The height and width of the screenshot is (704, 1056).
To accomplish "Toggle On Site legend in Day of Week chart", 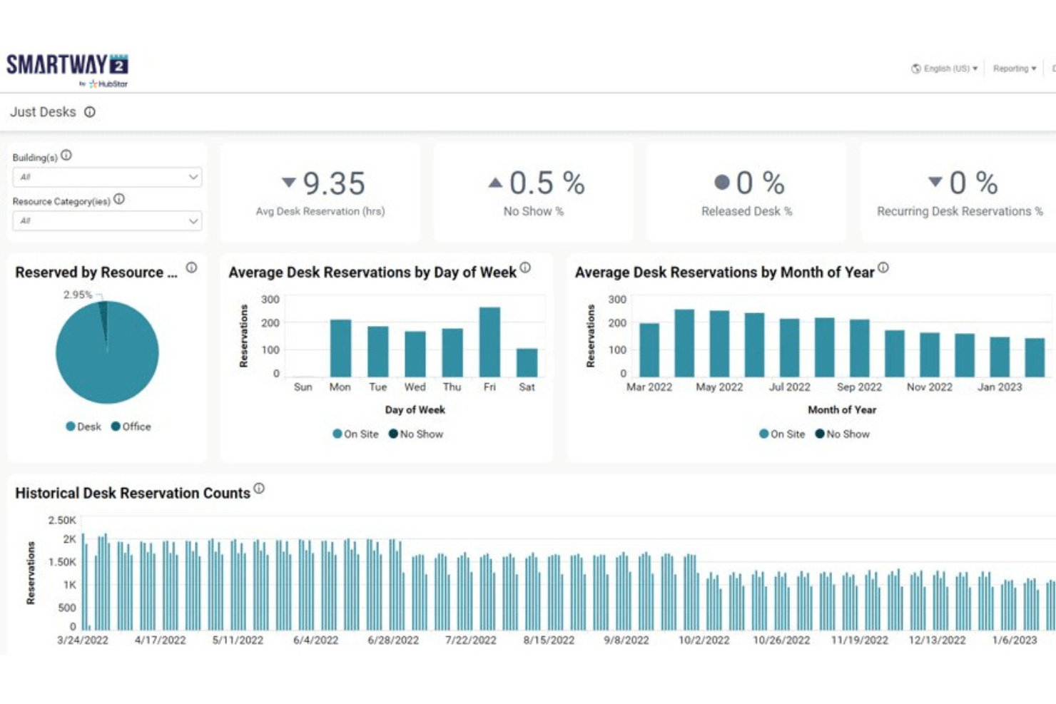I will (355, 434).
